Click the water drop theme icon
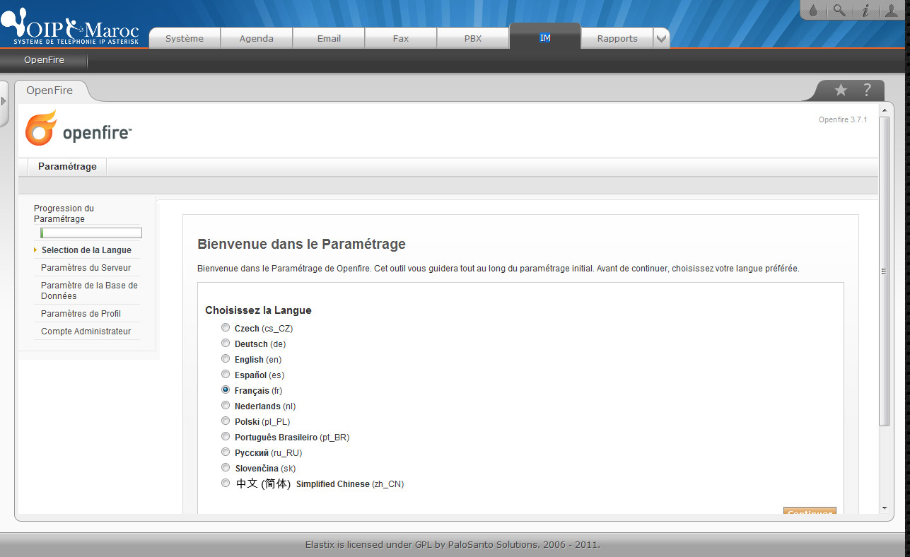 tap(814, 11)
